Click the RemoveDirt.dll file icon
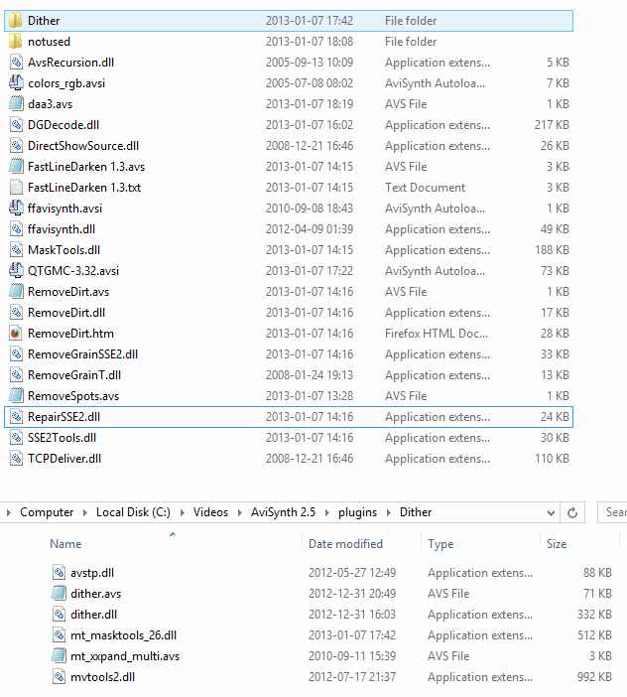This screenshot has height=697, width=627. 16,313
